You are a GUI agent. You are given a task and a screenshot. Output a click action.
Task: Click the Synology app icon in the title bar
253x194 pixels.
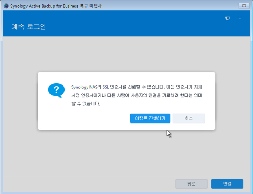tap(6, 6)
